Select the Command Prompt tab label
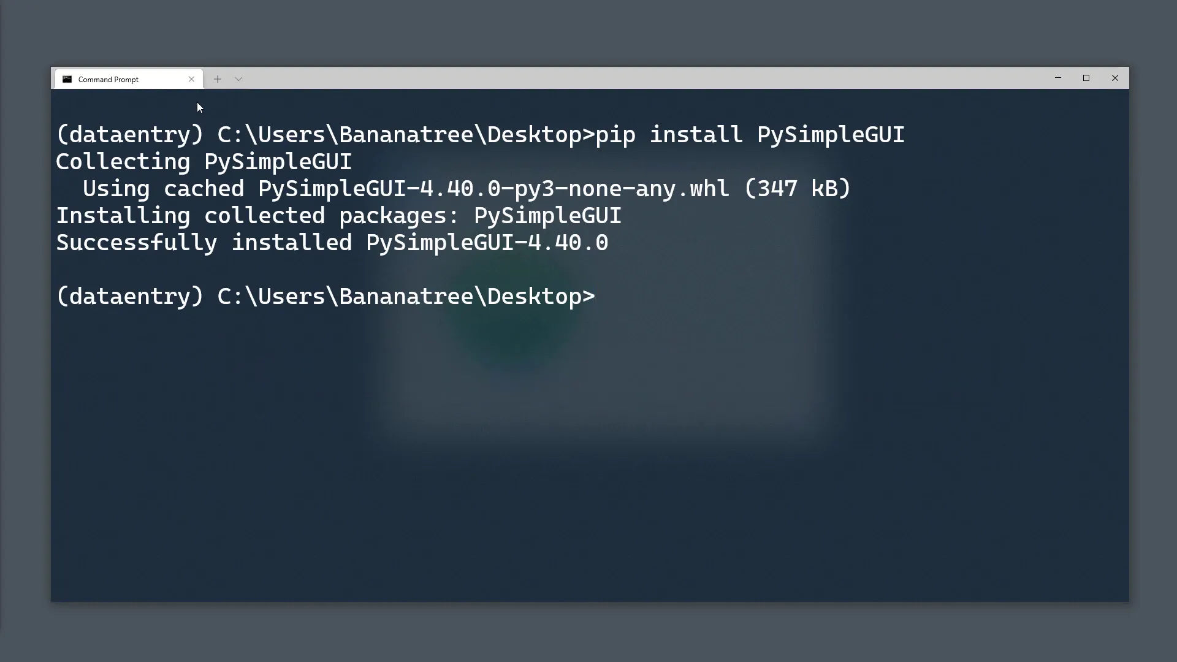Viewport: 1177px width, 662px height. (108, 79)
